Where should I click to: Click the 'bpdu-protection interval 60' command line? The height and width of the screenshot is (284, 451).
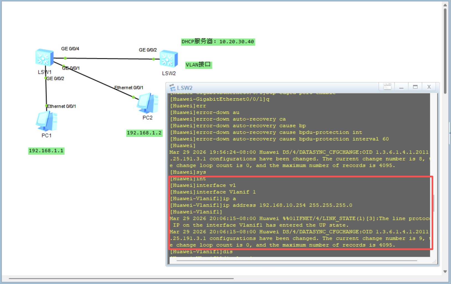coord(280,139)
